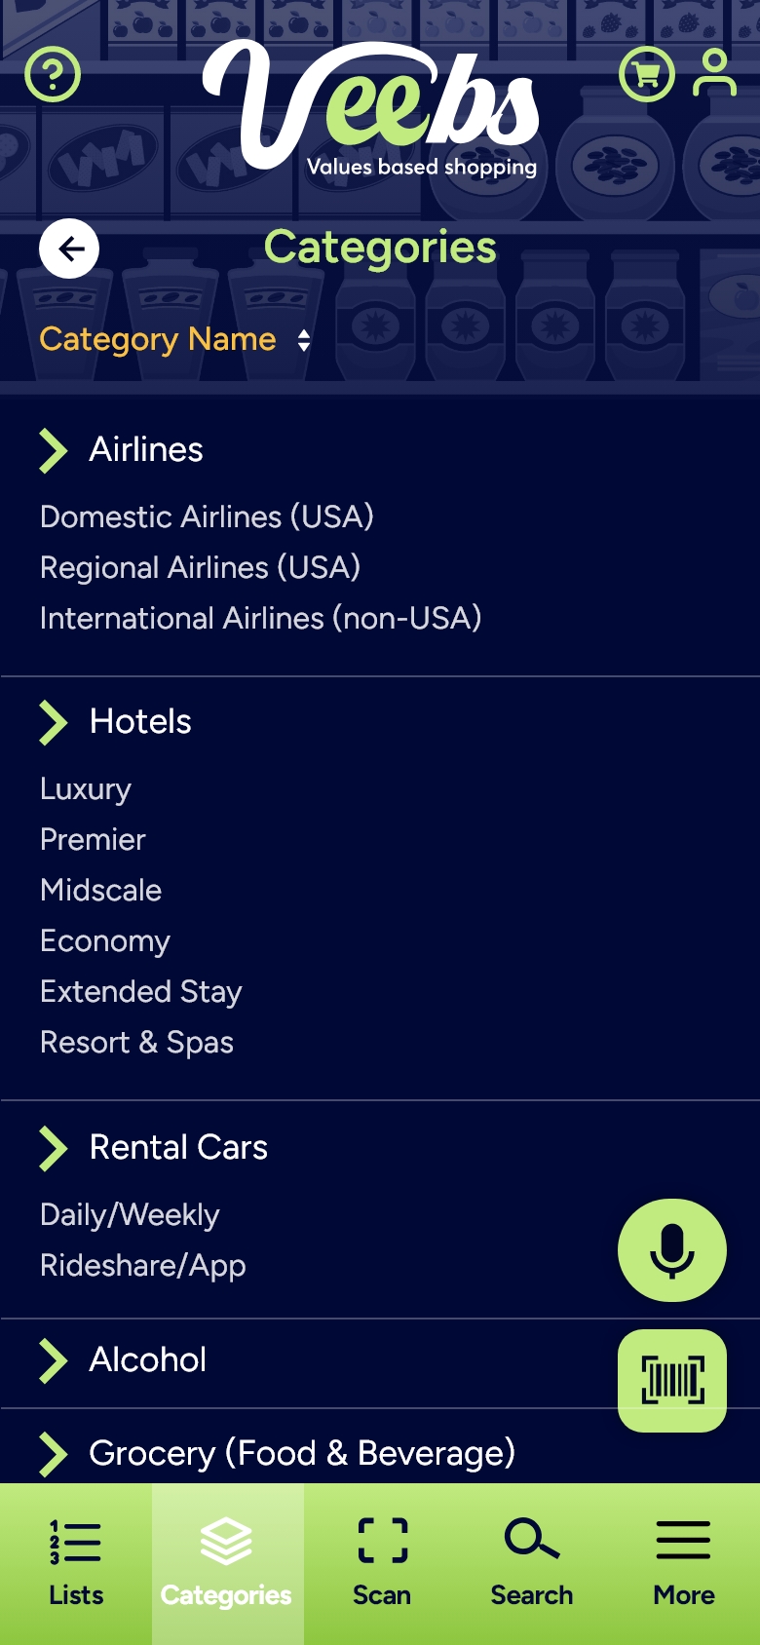760x1645 pixels.
Task: Open the help question mark icon
Action: pyautogui.click(x=53, y=74)
